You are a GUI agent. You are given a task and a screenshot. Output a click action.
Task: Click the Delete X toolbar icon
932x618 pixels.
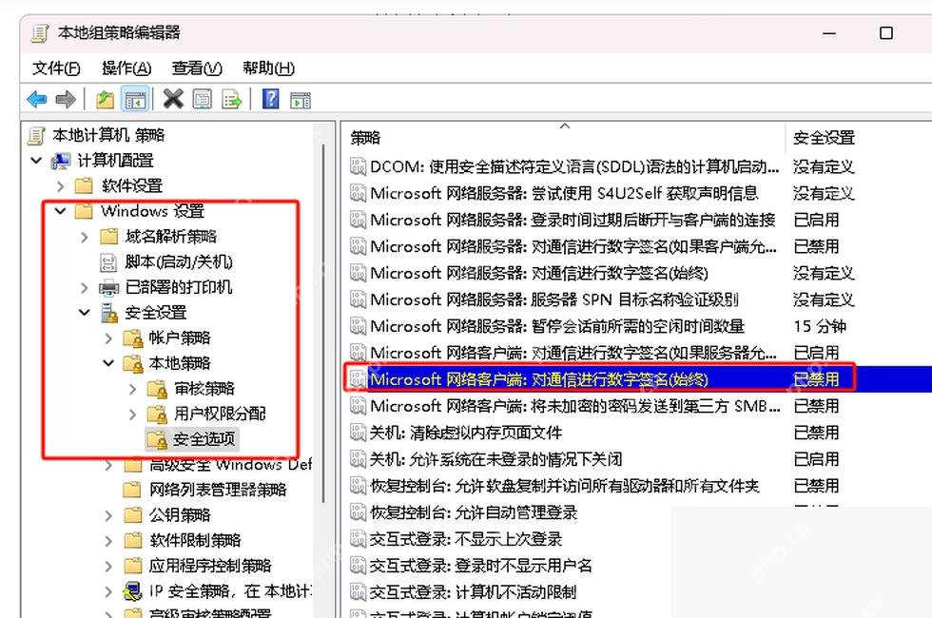click(x=173, y=99)
